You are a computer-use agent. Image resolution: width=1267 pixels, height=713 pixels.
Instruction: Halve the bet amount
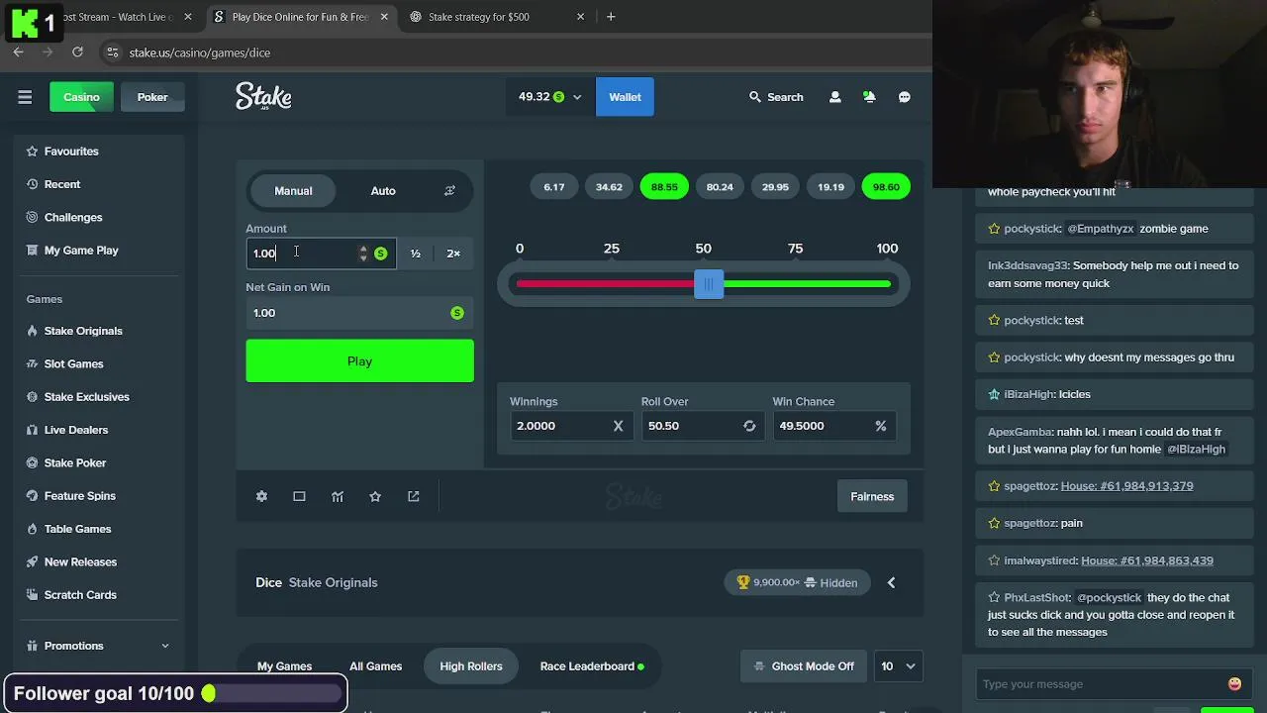click(416, 254)
